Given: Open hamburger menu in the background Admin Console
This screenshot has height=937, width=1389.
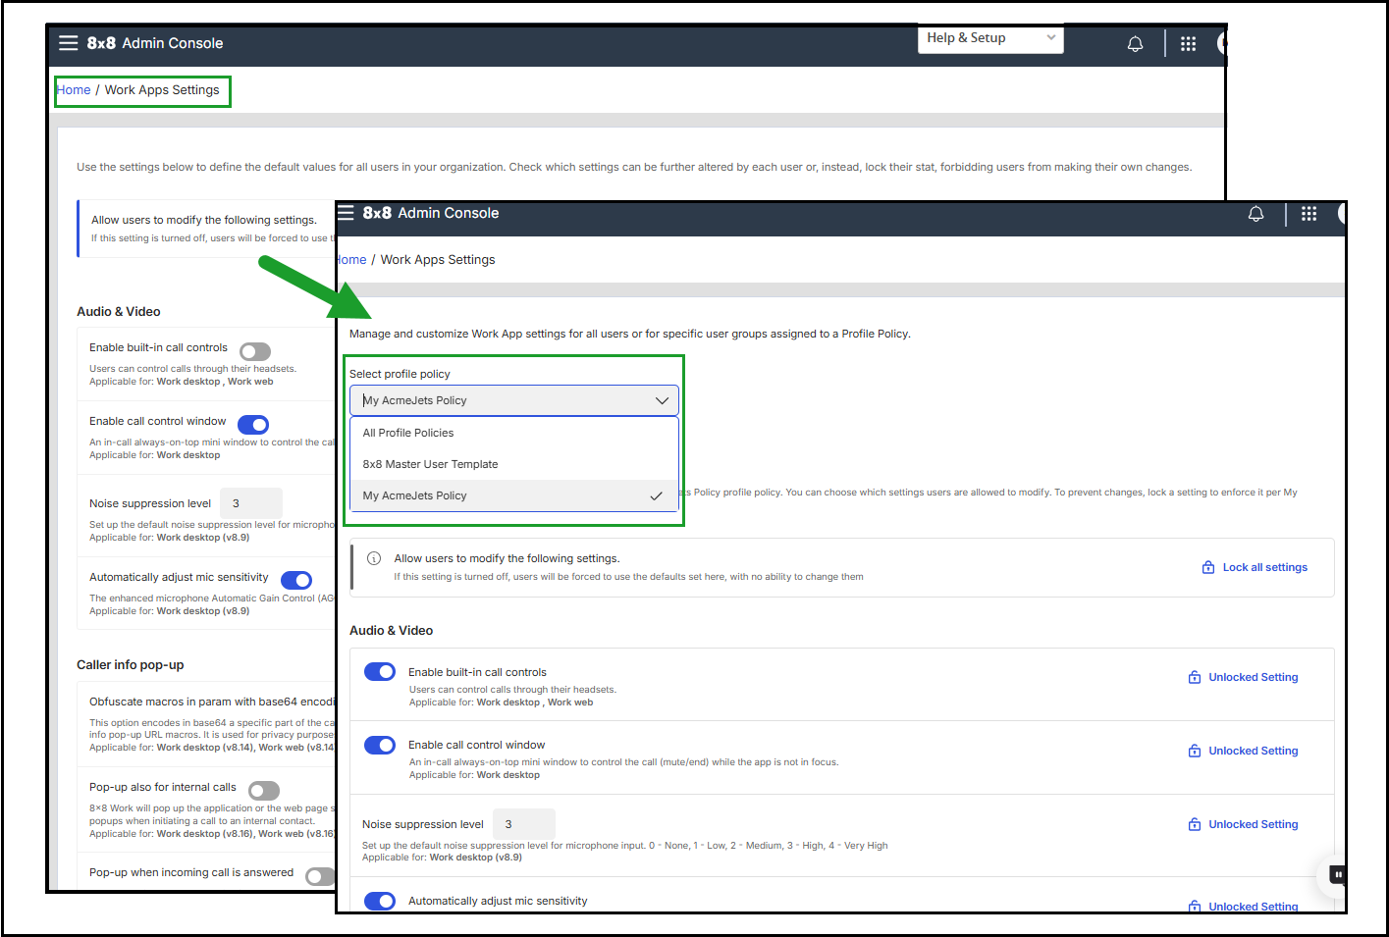Looking at the screenshot, I should 68,43.
